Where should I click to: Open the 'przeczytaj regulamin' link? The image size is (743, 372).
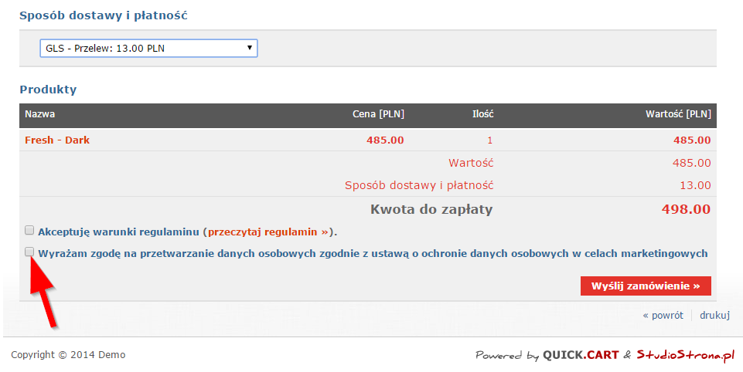pos(268,232)
